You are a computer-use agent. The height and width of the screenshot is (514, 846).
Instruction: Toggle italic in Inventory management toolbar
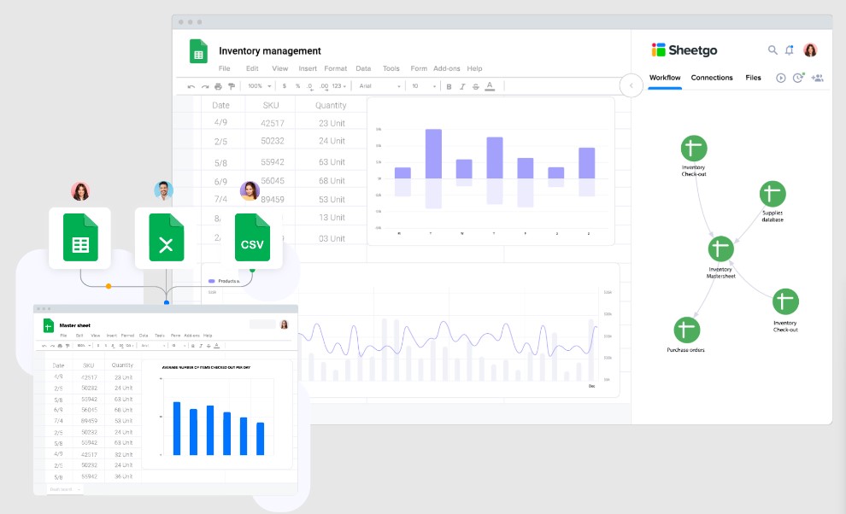tap(462, 86)
